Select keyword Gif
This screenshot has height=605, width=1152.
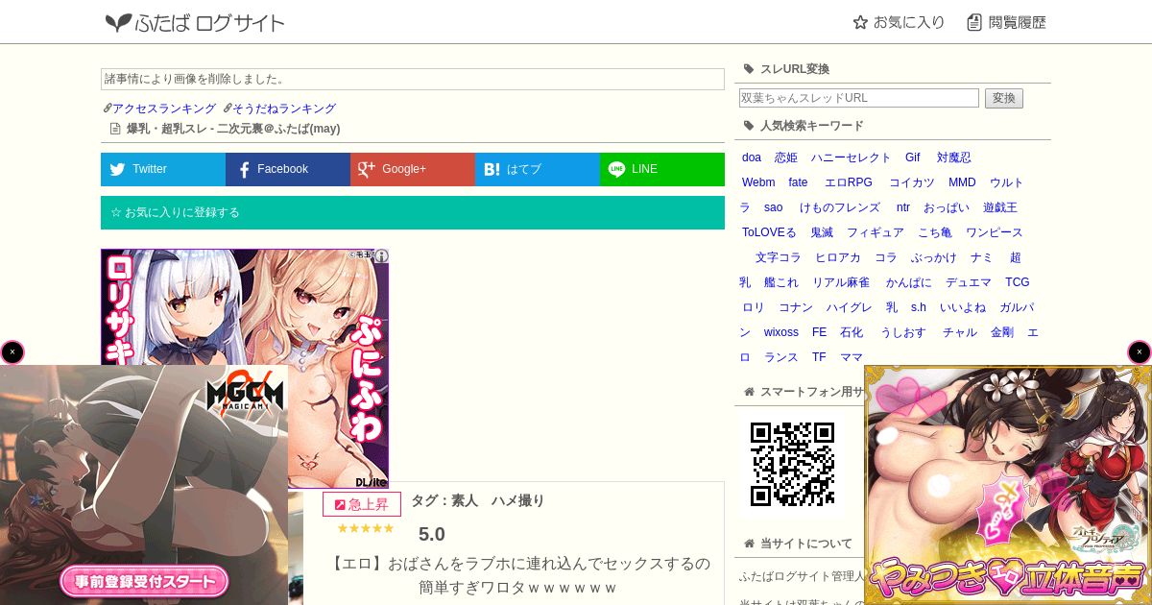coord(913,157)
